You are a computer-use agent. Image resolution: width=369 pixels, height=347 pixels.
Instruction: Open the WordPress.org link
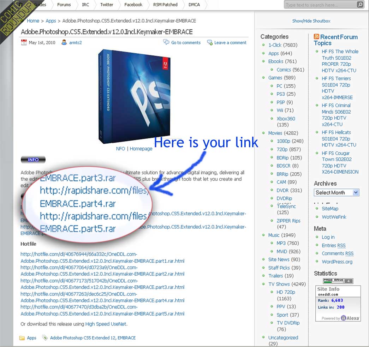point(337,262)
